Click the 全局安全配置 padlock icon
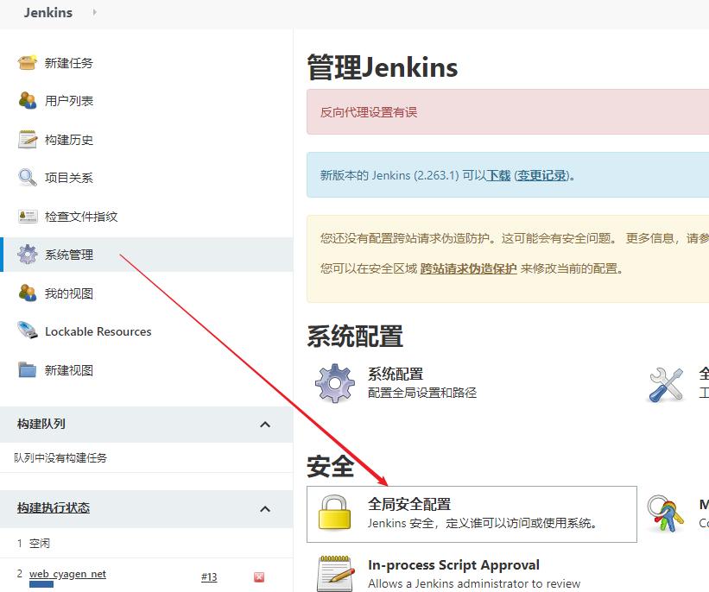This screenshot has height=592, width=709. [334, 513]
